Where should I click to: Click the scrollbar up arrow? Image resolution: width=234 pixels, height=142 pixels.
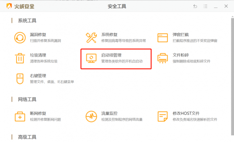tap(233, 17)
